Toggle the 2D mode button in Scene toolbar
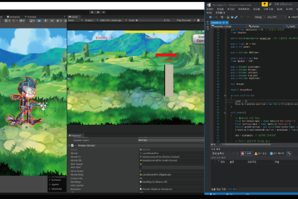This screenshot has height=199, width=298. coord(39,21)
